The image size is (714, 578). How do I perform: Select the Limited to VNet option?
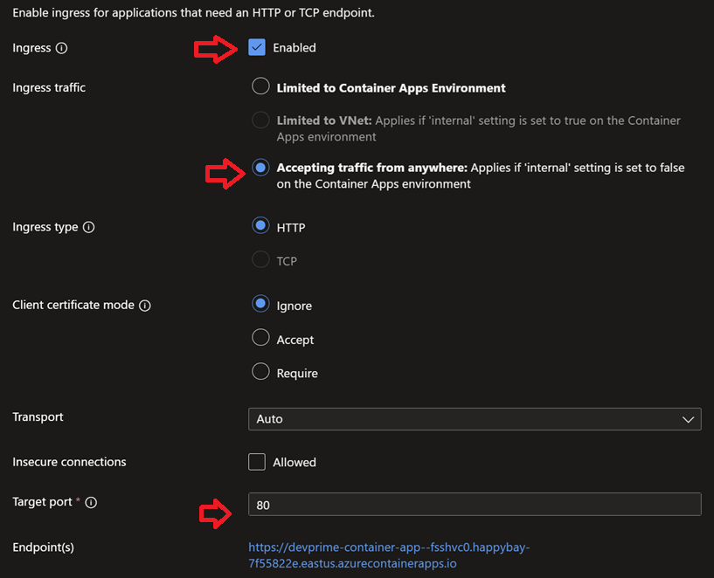pyautogui.click(x=260, y=120)
